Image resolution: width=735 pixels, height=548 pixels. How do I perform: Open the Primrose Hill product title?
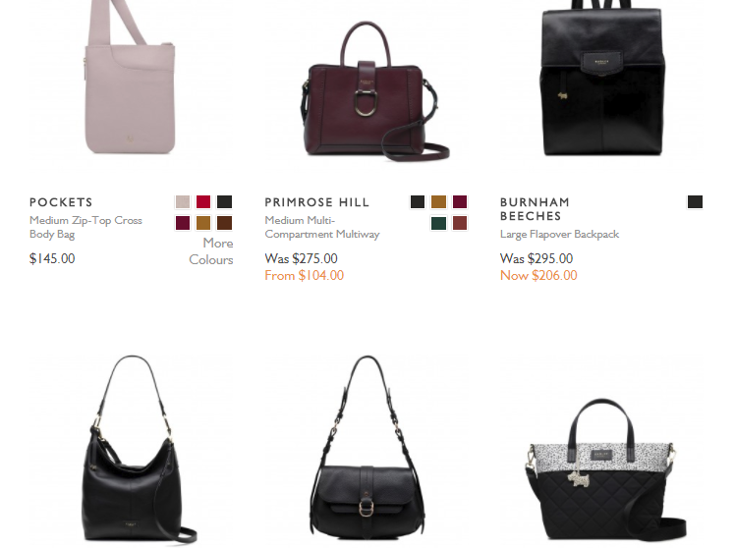[317, 202]
